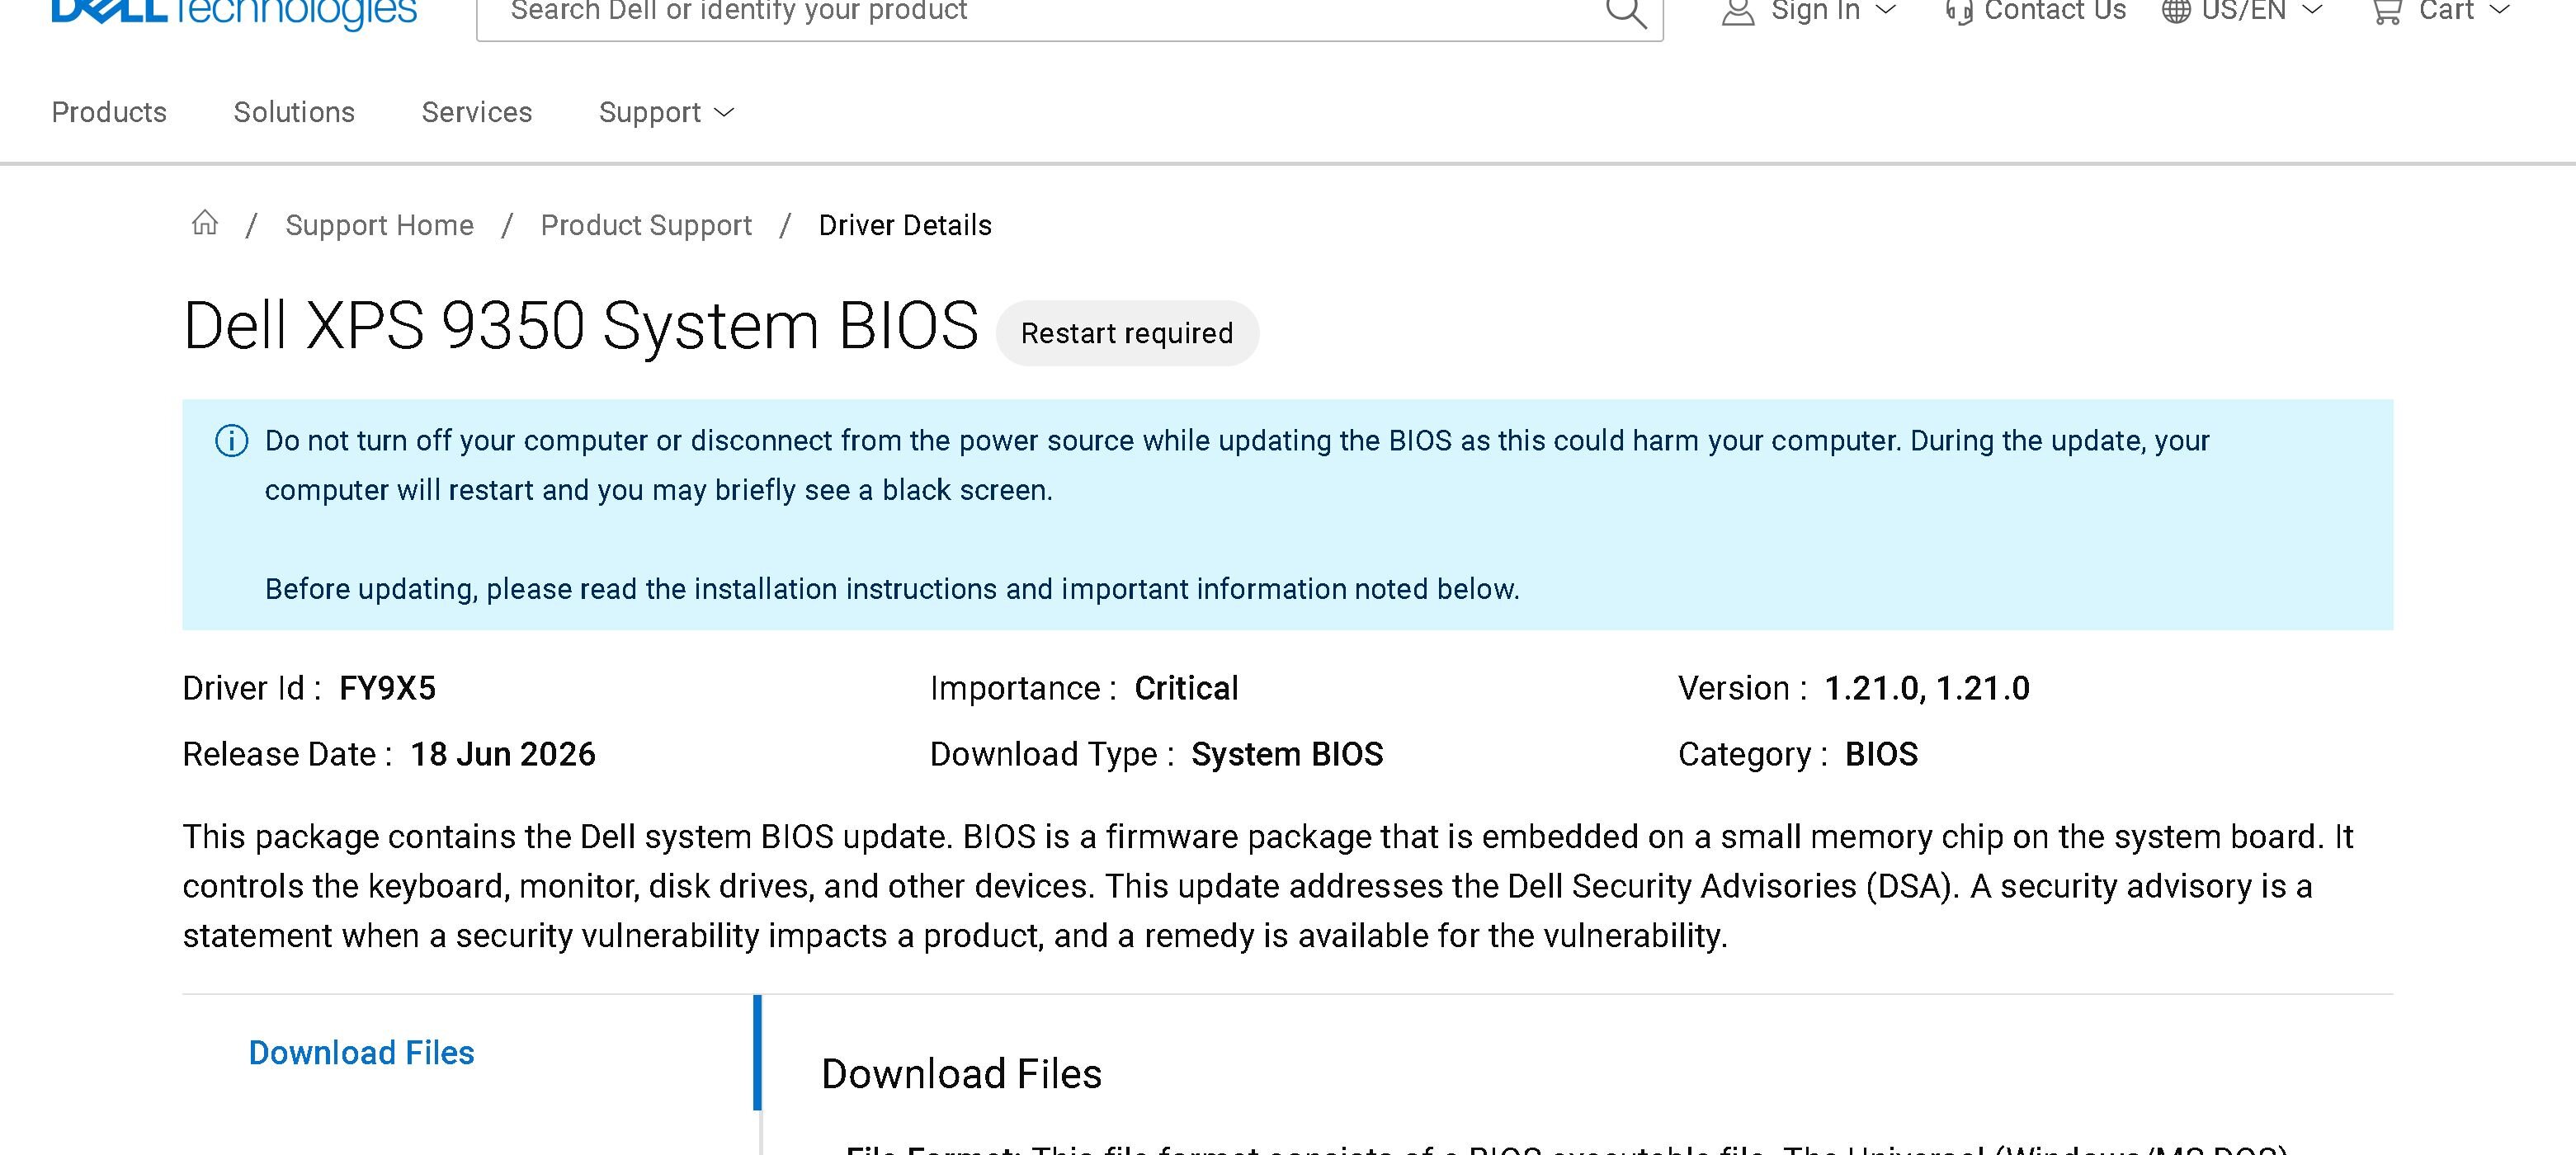Open the Products menu
The width and height of the screenshot is (2576, 1155).
[109, 112]
